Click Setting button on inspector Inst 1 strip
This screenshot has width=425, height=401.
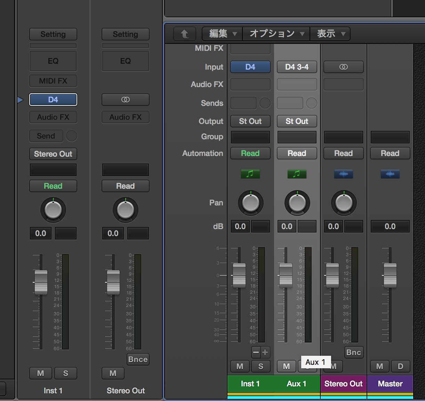click(x=53, y=34)
